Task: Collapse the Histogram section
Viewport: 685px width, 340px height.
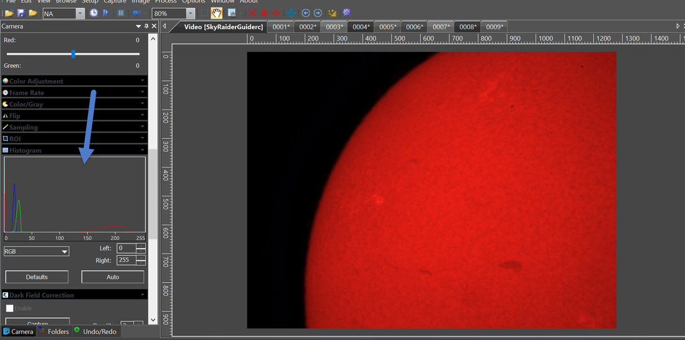Action: 74,150
